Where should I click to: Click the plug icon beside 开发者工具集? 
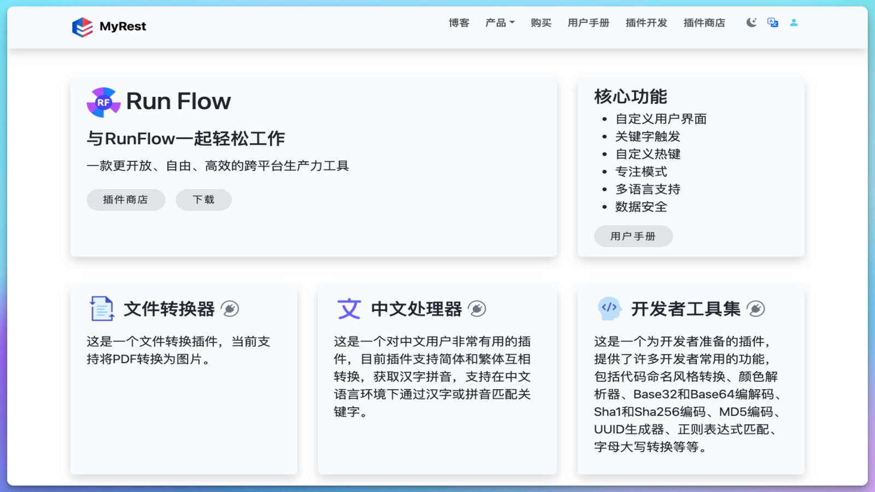point(757,308)
